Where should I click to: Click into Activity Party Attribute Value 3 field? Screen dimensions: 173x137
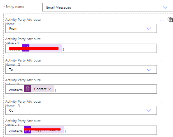coord(81,130)
